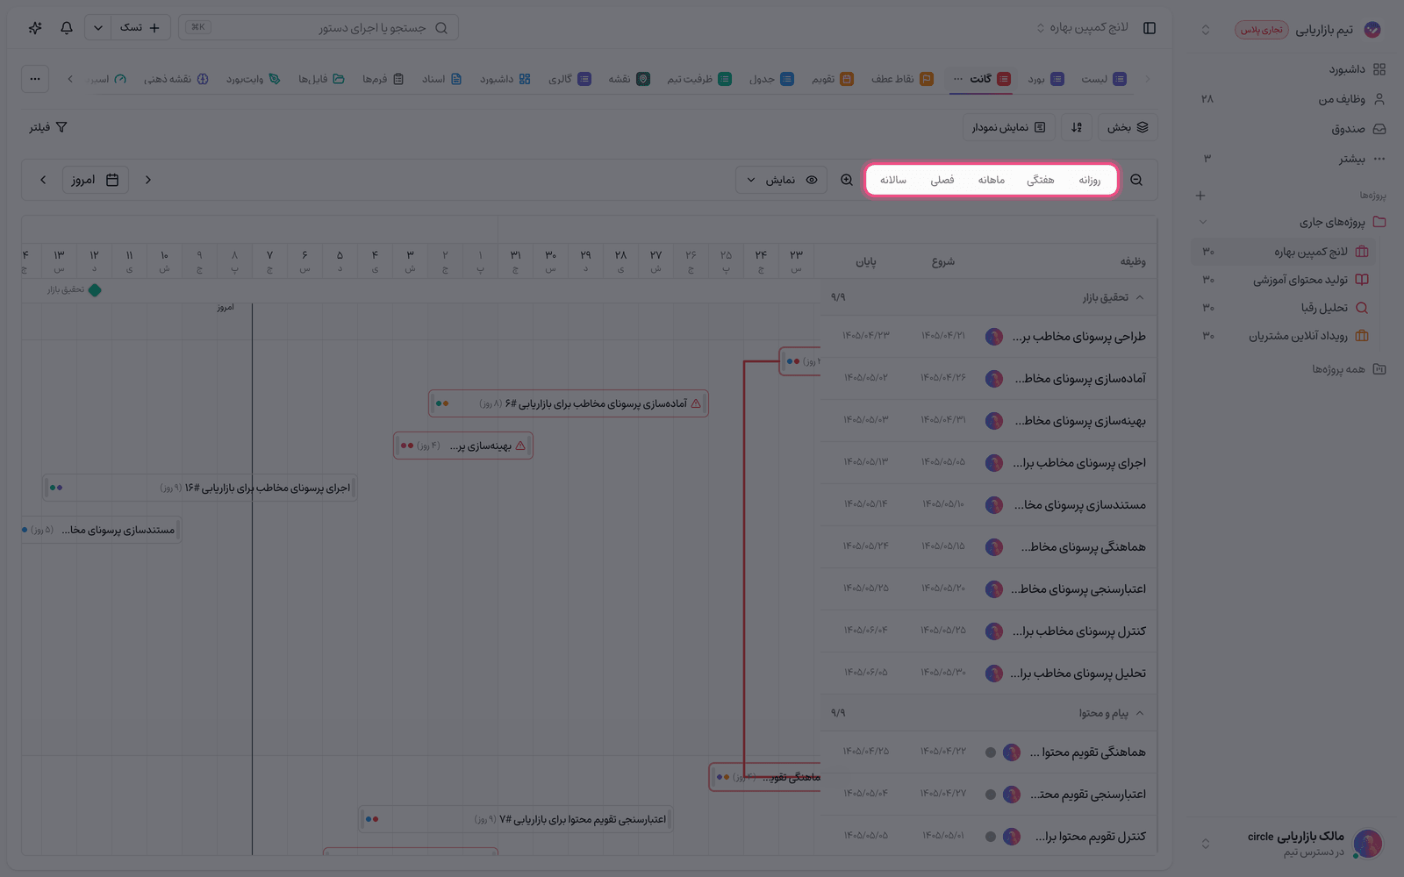
Task: Toggle the sidebar panel icon
Action: (1150, 28)
